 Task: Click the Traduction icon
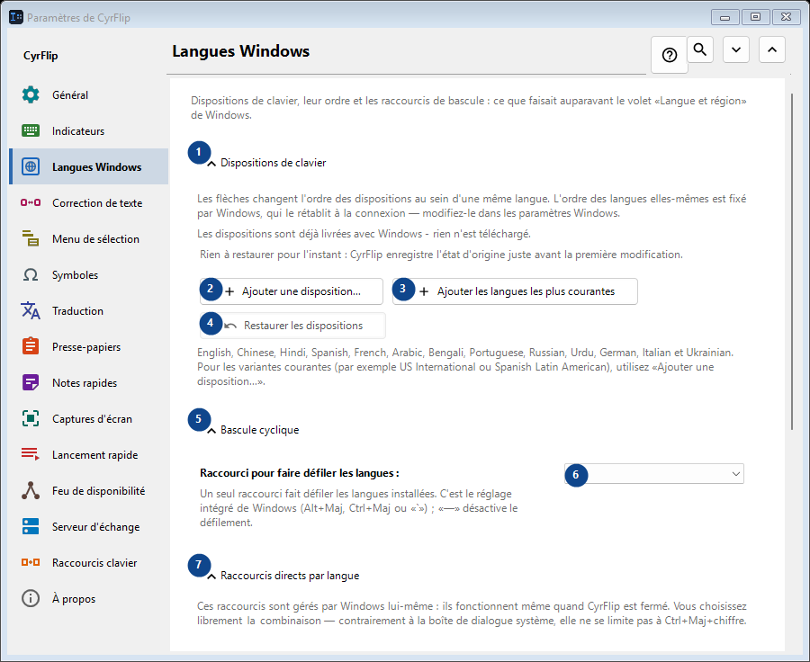click(31, 311)
